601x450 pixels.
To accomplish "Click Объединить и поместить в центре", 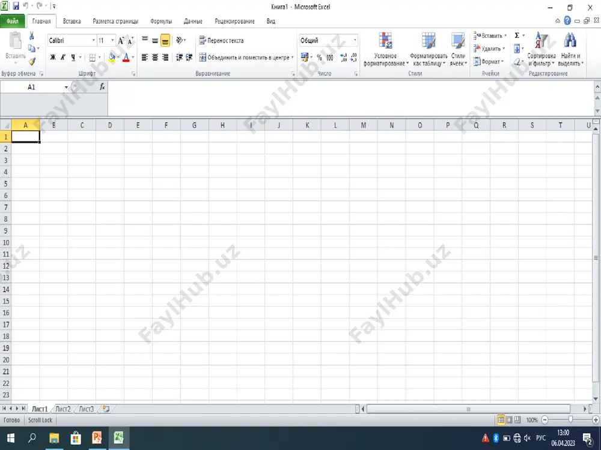I will coord(244,58).
